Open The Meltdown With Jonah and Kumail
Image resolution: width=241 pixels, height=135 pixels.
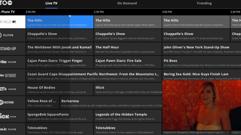[x=60, y=49]
